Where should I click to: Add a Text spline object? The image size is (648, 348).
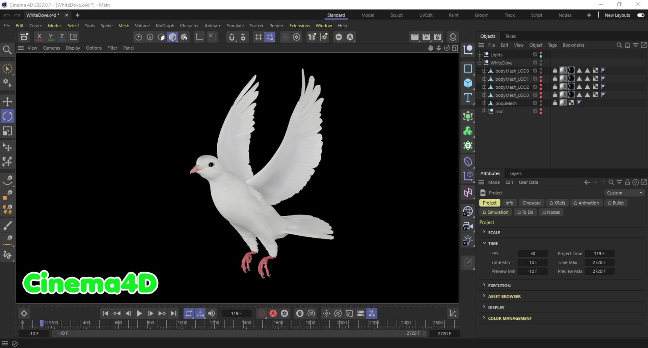click(468, 98)
